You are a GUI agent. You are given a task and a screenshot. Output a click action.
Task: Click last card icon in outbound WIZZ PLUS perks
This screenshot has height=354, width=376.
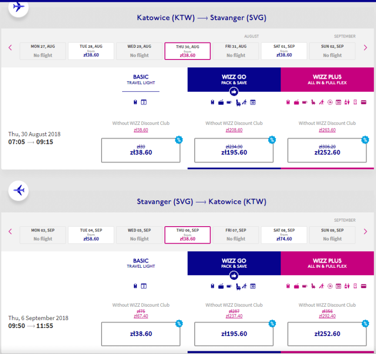coord(363,102)
